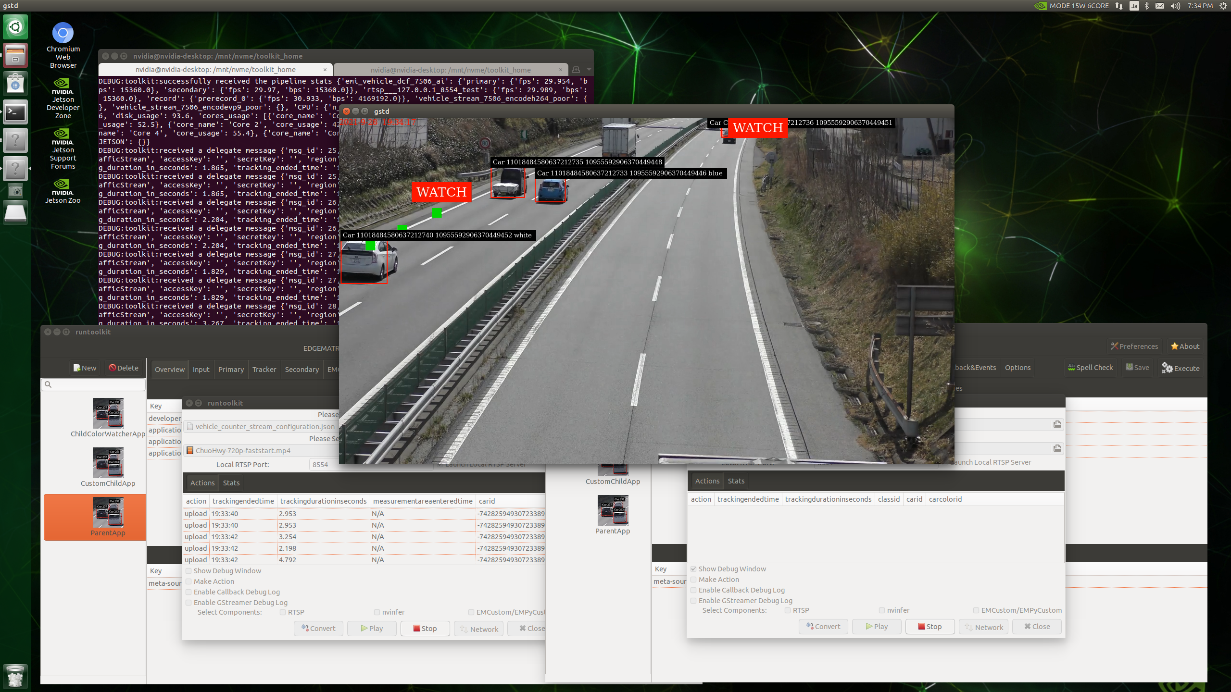Screen dimensions: 1231x692
Task: Open the Tracker tab
Action: pos(264,370)
